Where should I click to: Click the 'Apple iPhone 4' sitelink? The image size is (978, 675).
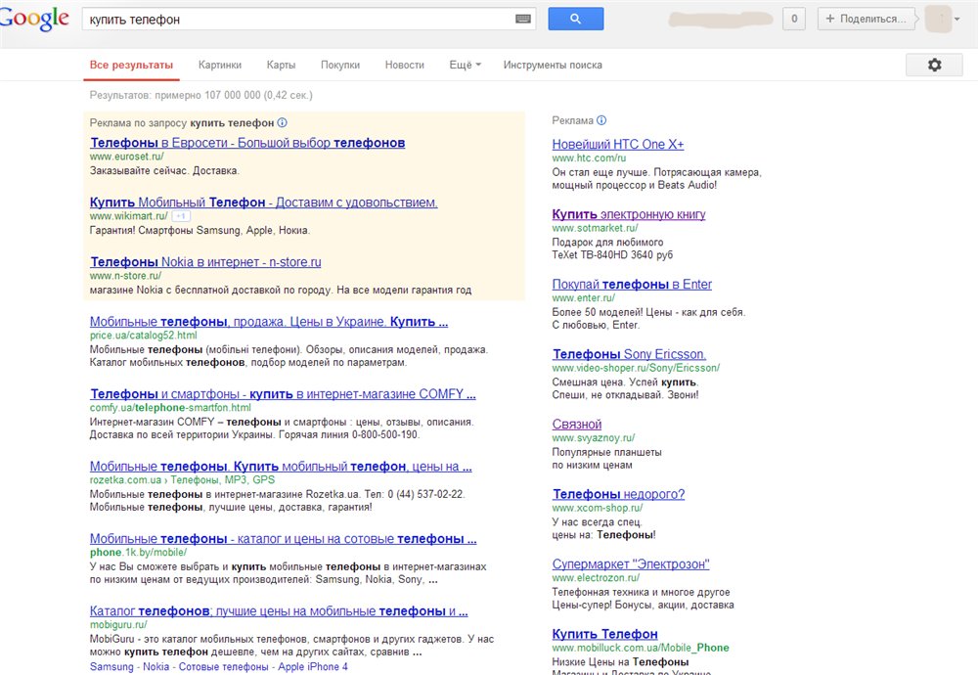tap(313, 667)
